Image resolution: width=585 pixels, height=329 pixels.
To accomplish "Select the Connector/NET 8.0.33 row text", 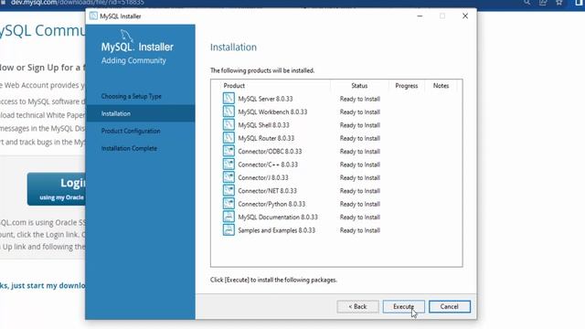I will pos(267,191).
